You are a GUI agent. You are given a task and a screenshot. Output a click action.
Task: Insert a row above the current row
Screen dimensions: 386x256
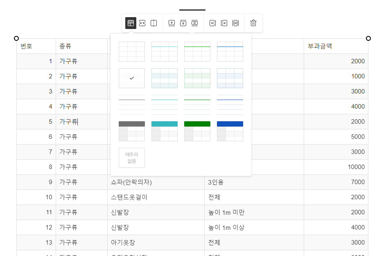172,23
